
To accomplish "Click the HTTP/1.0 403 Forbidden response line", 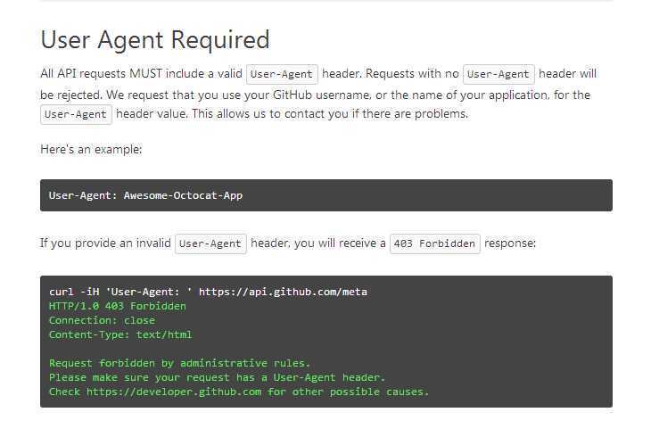I will (118, 307).
